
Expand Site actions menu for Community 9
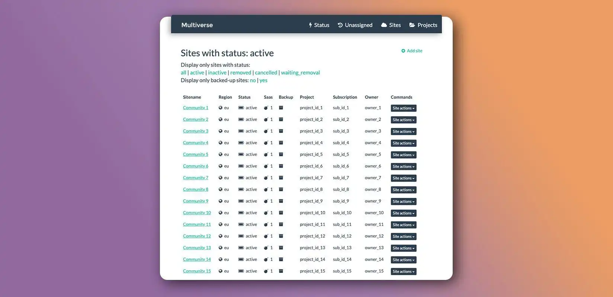click(x=403, y=202)
